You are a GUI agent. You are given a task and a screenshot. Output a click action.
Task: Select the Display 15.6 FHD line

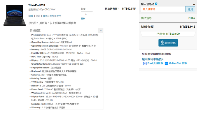click(x=64, y=60)
